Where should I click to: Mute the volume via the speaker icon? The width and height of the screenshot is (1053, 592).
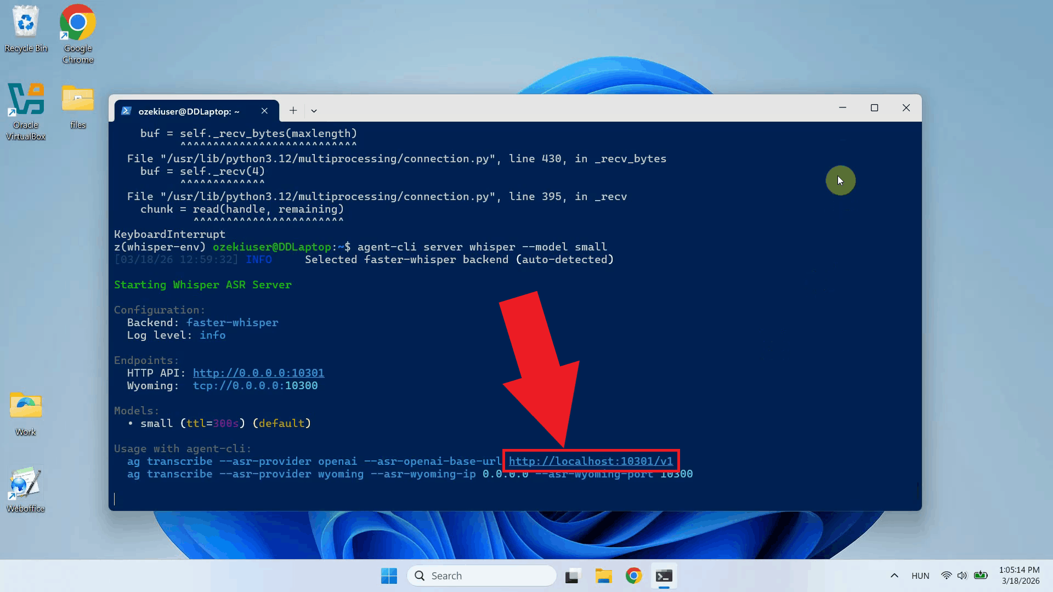coord(963,576)
